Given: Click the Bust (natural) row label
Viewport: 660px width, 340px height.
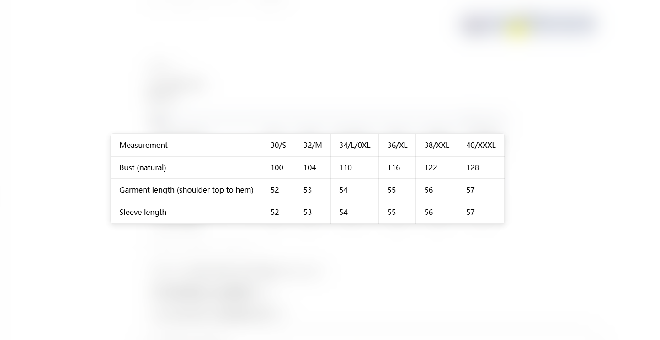Looking at the screenshot, I should (186, 167).
